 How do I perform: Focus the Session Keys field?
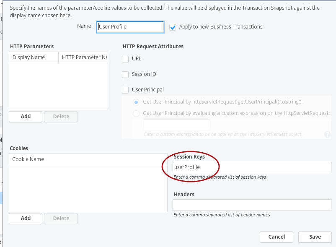click(252, 167)
